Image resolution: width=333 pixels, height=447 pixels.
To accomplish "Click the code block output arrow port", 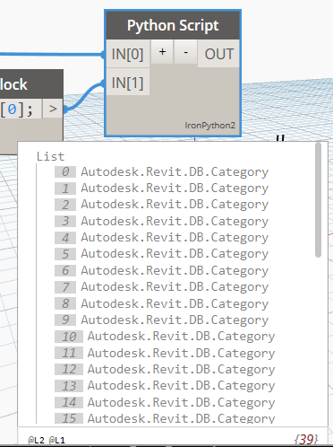I will coord(53,109).
